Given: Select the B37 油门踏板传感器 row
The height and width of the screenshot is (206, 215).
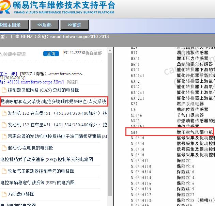Looking at the screenshot, I should pos(169,53).
